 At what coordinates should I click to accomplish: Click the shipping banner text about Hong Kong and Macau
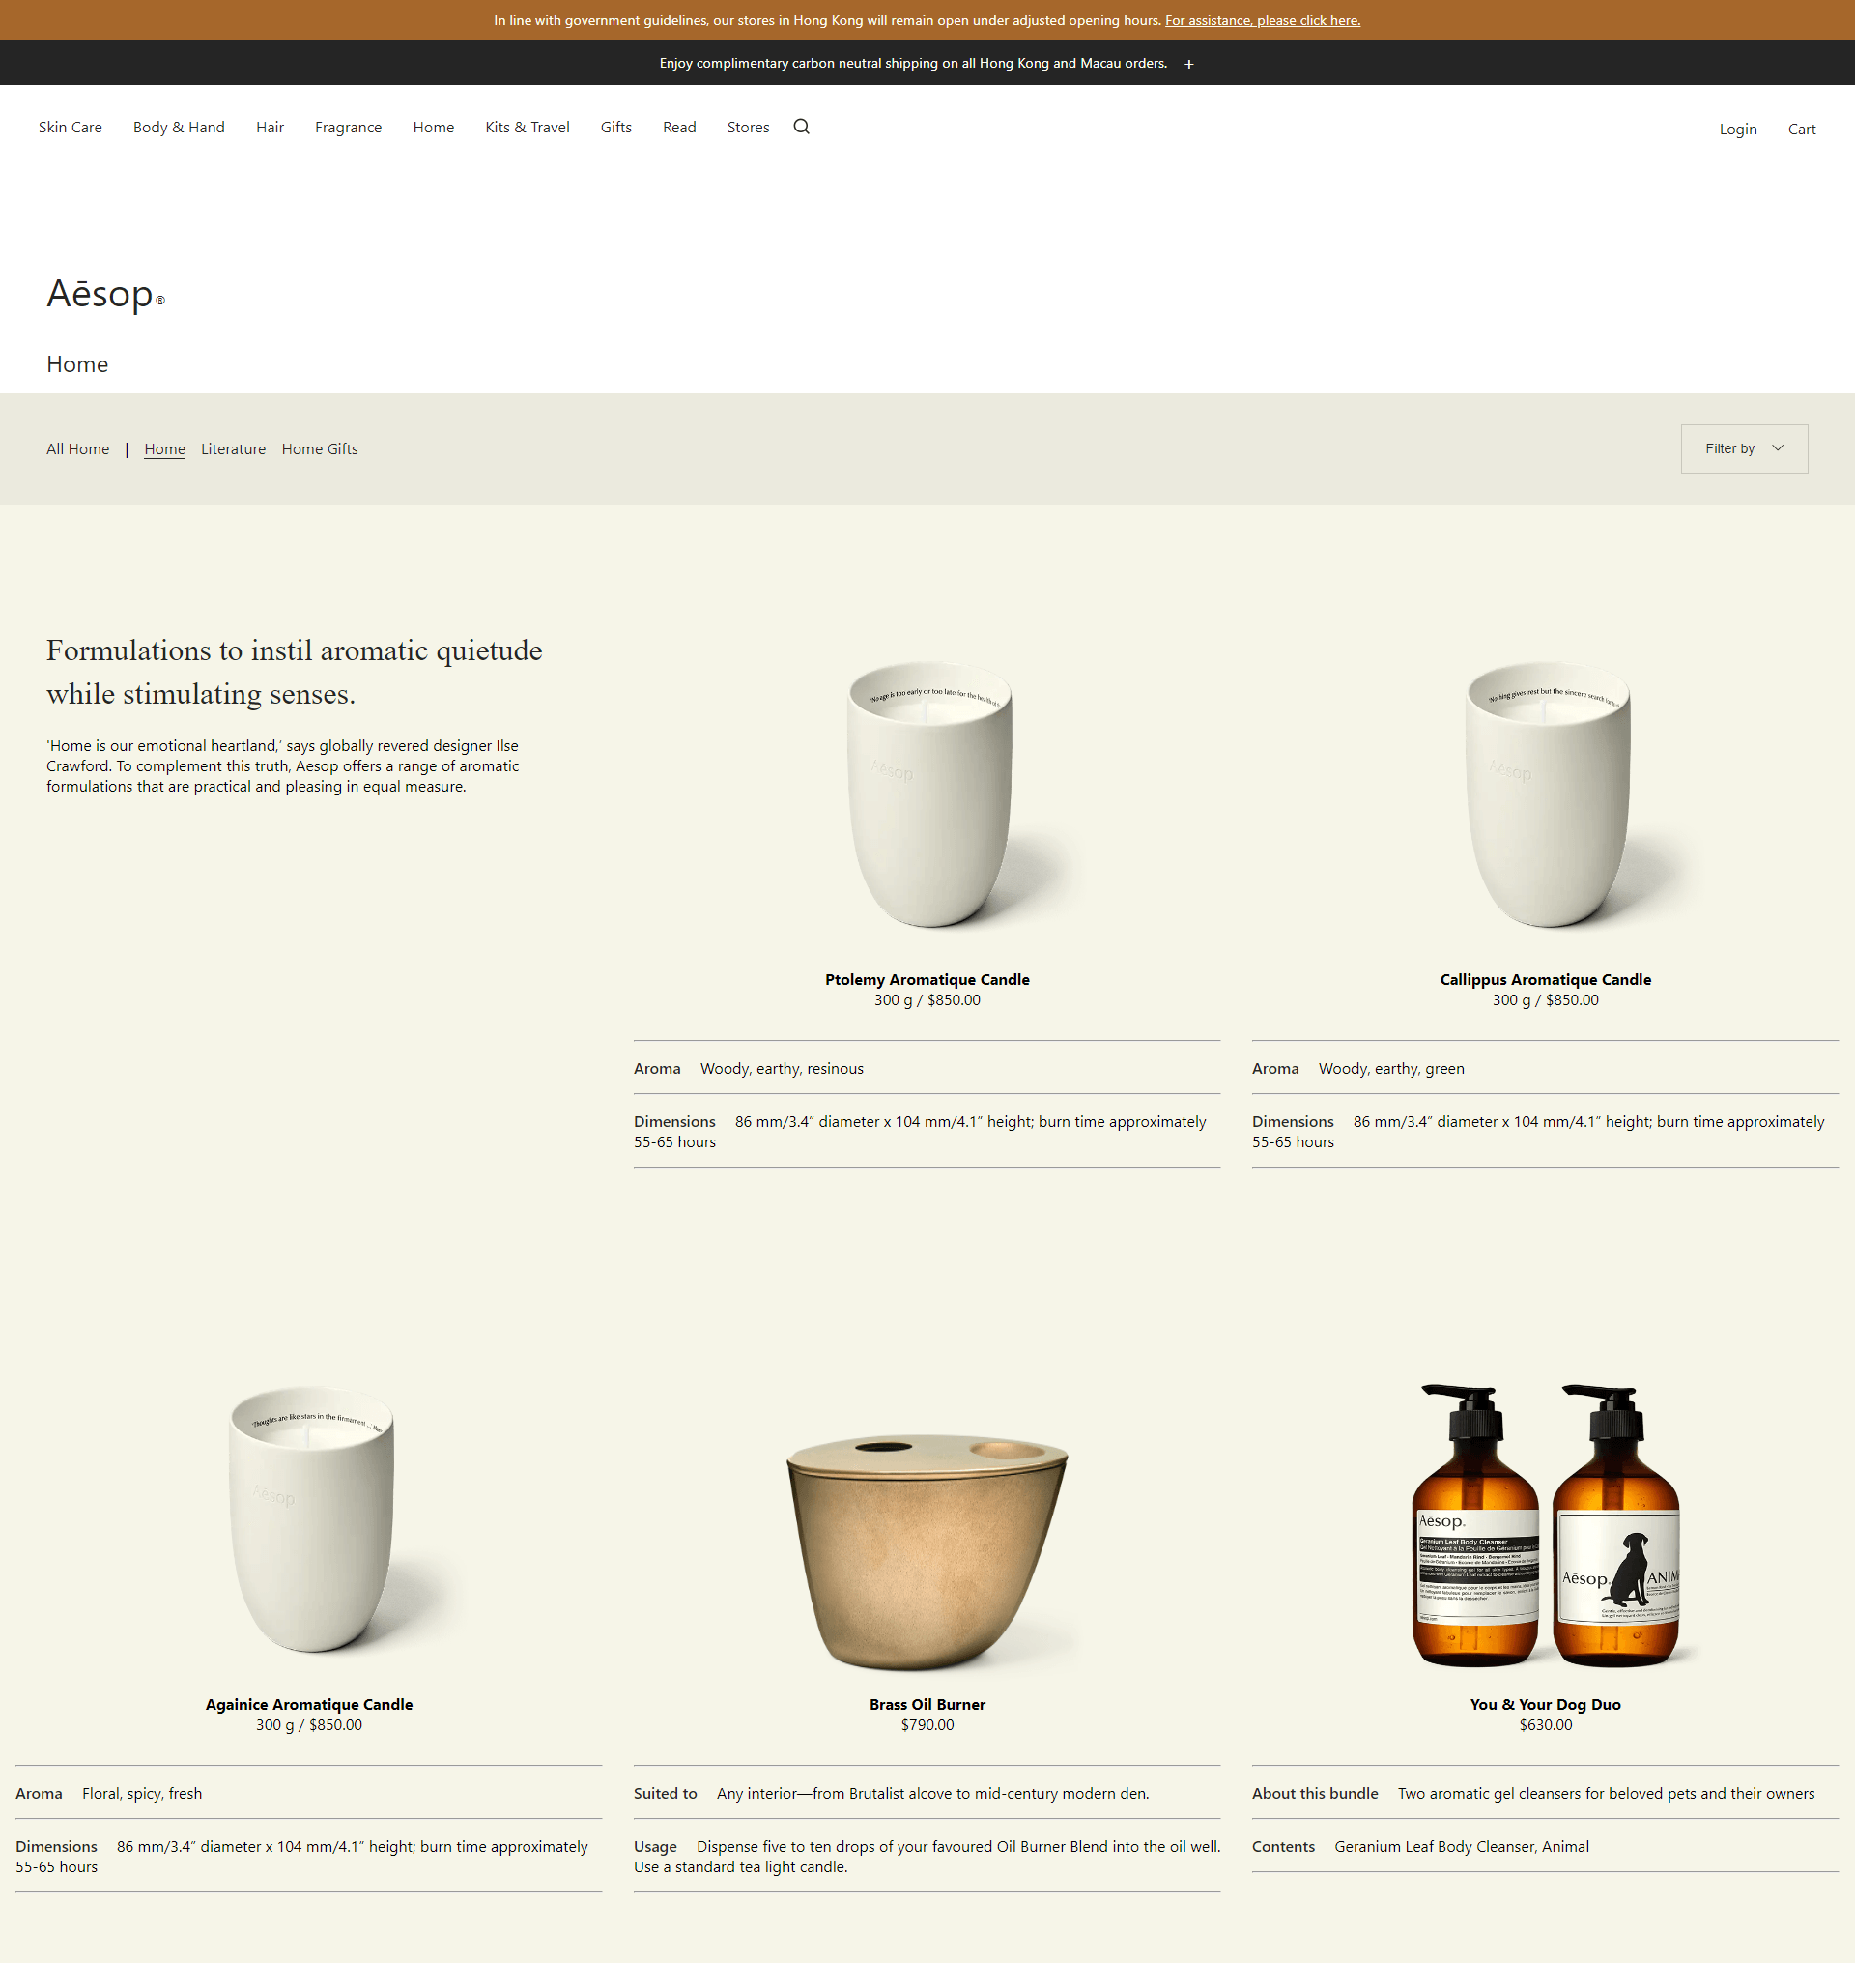click(x=913, y=64)
